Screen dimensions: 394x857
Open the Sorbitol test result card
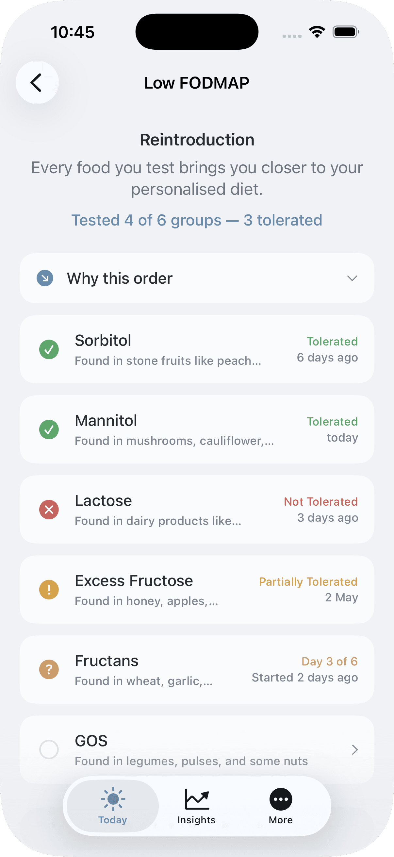197,349
